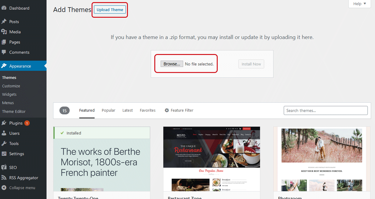This screenshot has height=199, width=375.
Task: Open the Restaurant Zone theme thumbnail
Action: tap(212, 159)
